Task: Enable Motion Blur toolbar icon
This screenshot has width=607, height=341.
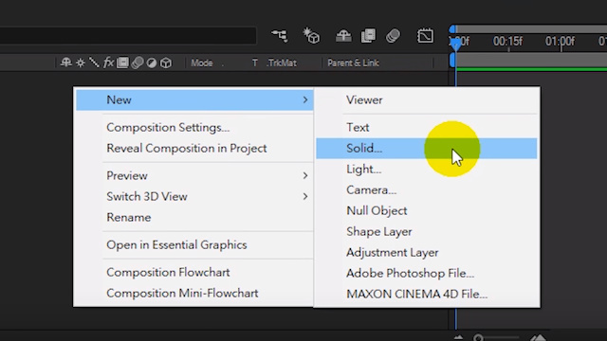Action: tap(394, 36)
